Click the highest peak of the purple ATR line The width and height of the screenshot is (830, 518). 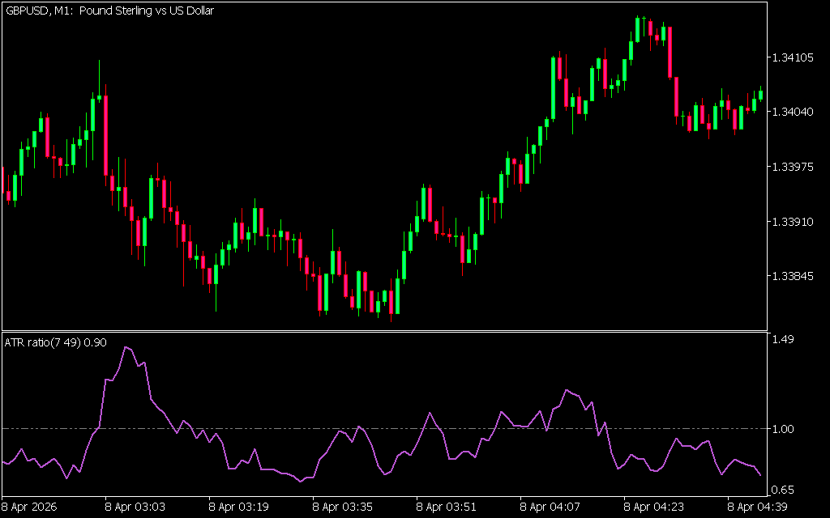coord(126,347)
